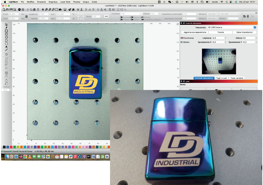Click the PosX input field

pos(13,14)
